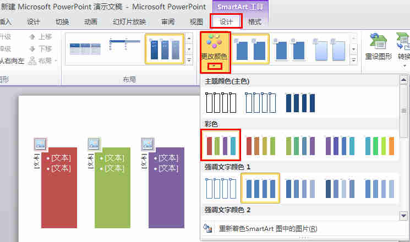
Task: Choose black outline main theme color
Action: 221,102
